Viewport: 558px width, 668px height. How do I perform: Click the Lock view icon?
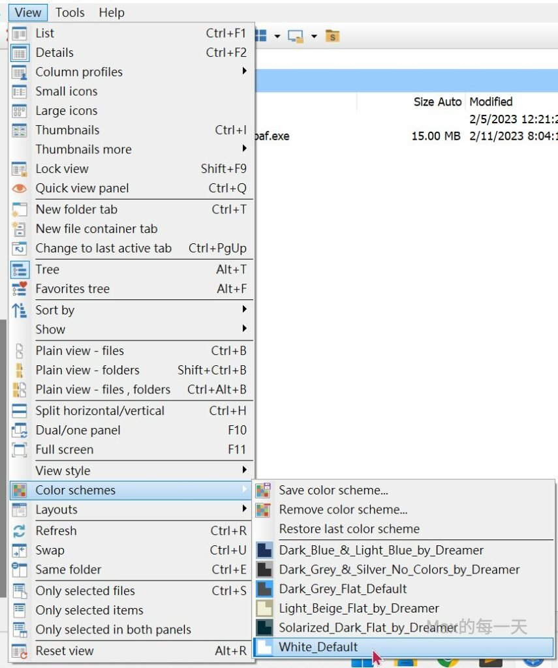pos(20,169)
